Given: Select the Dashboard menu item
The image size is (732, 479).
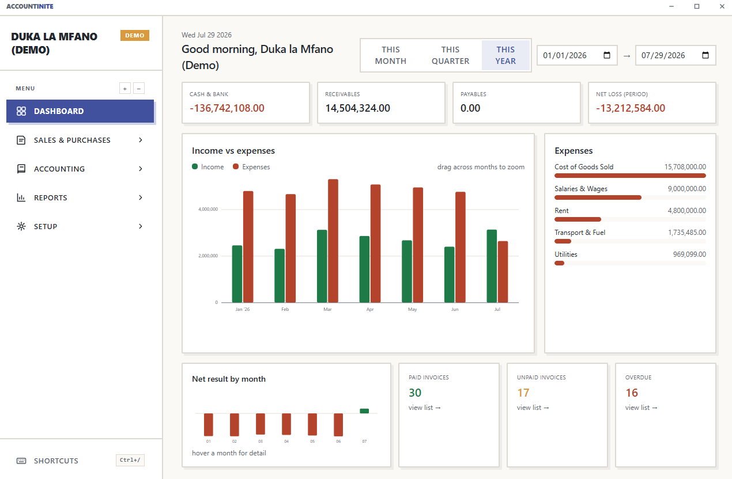Looking at the screenshot, I should 80,111.
